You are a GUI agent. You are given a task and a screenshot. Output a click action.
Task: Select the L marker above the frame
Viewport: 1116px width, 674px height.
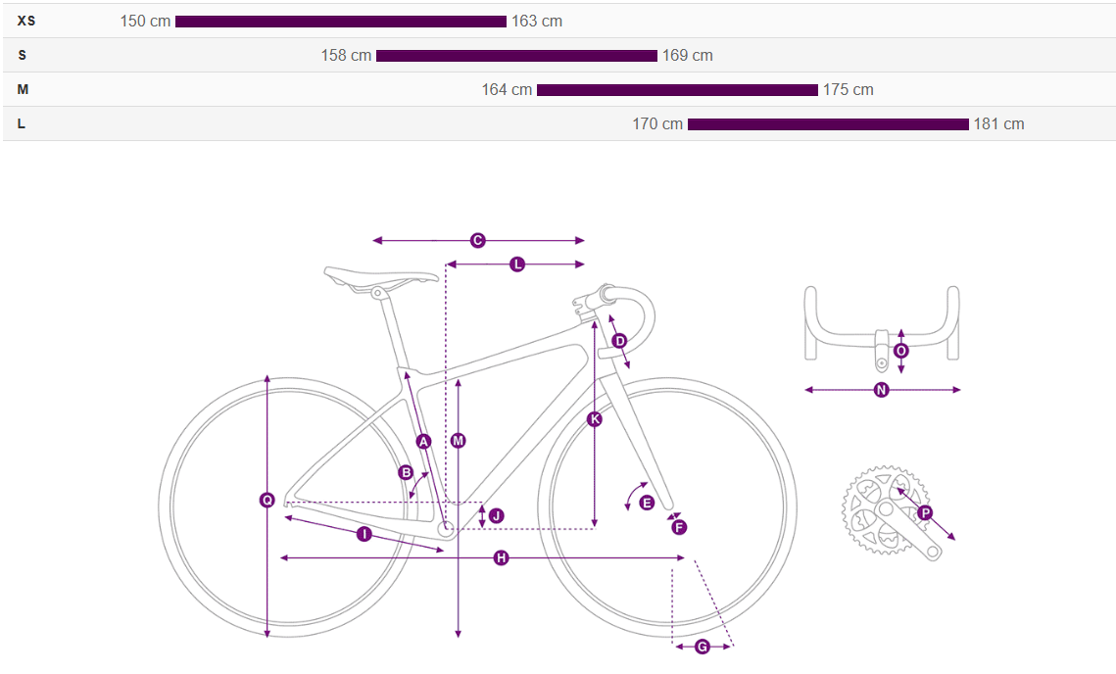[x=517, y=265]
